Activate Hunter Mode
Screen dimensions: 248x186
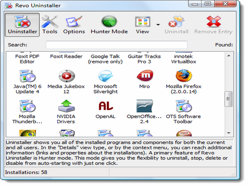[109, 25]
